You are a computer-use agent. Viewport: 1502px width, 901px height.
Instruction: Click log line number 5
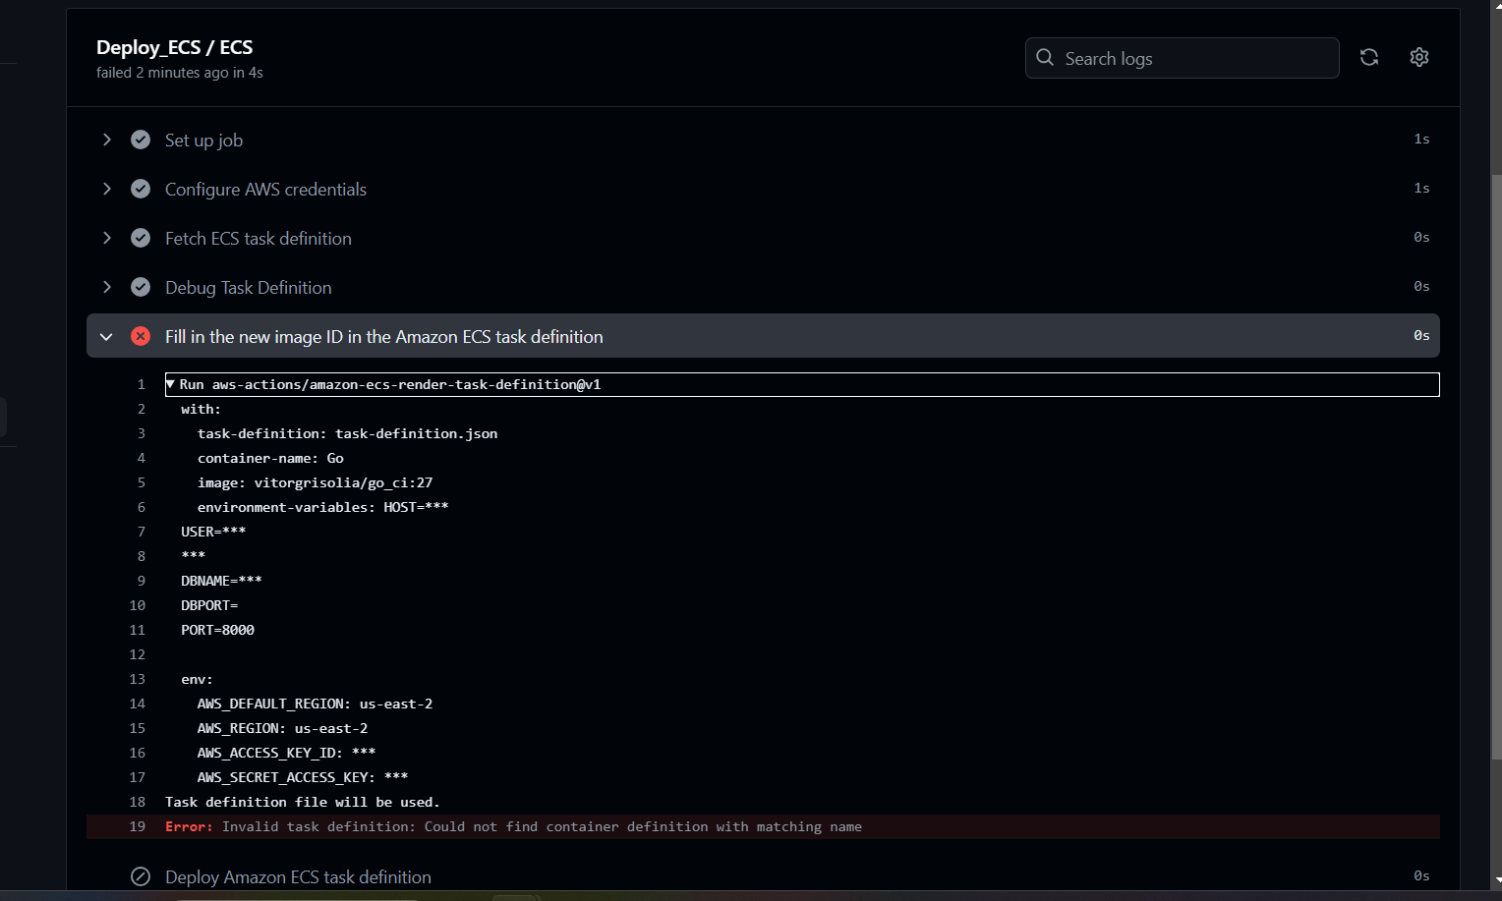[141, 482]
